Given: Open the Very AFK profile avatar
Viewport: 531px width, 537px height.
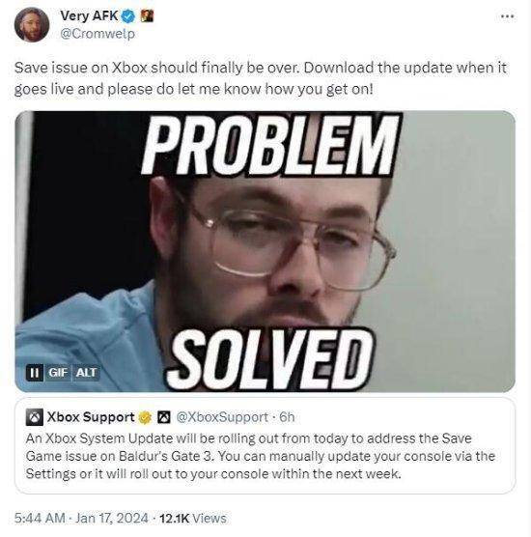Looking at the screenshot, I should point(32,25).
